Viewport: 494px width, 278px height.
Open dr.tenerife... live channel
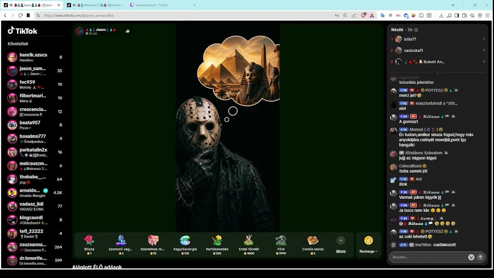tap(36, 260)
